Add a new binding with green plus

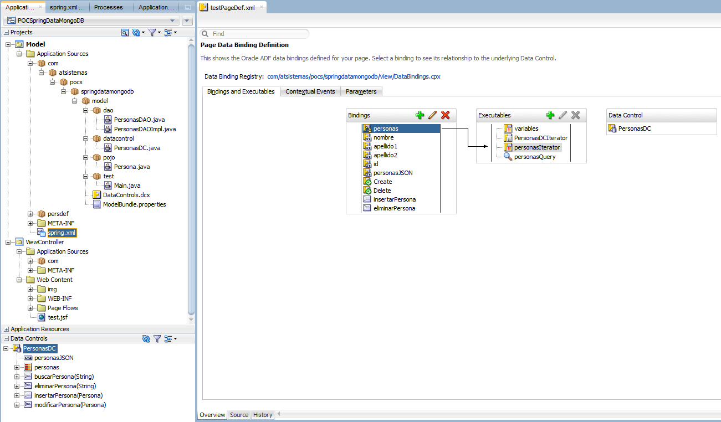click(420, 115)
